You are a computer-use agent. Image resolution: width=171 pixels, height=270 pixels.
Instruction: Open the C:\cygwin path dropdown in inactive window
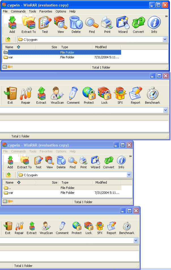click(129, 175)
